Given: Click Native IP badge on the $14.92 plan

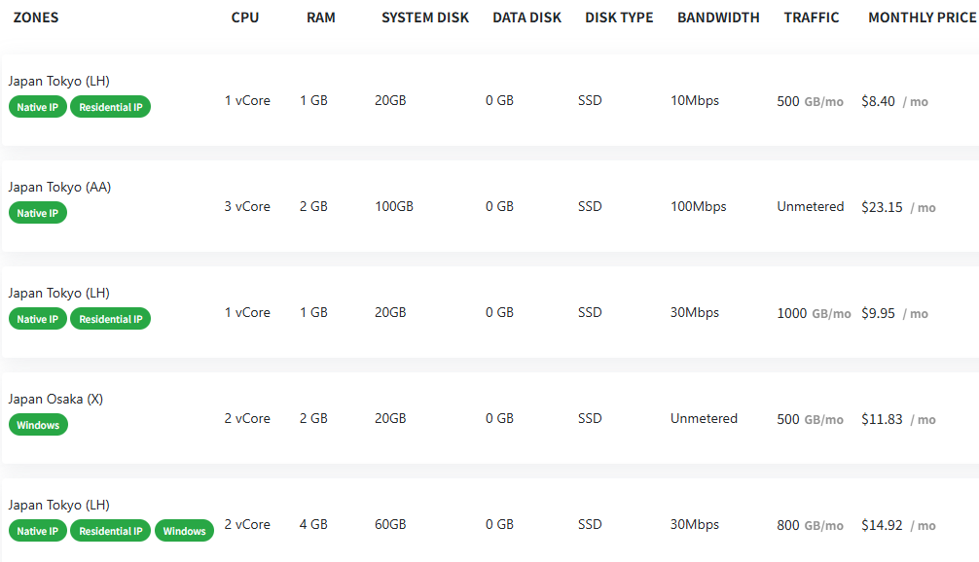Looking at the screenshot, I should point(38,531).
